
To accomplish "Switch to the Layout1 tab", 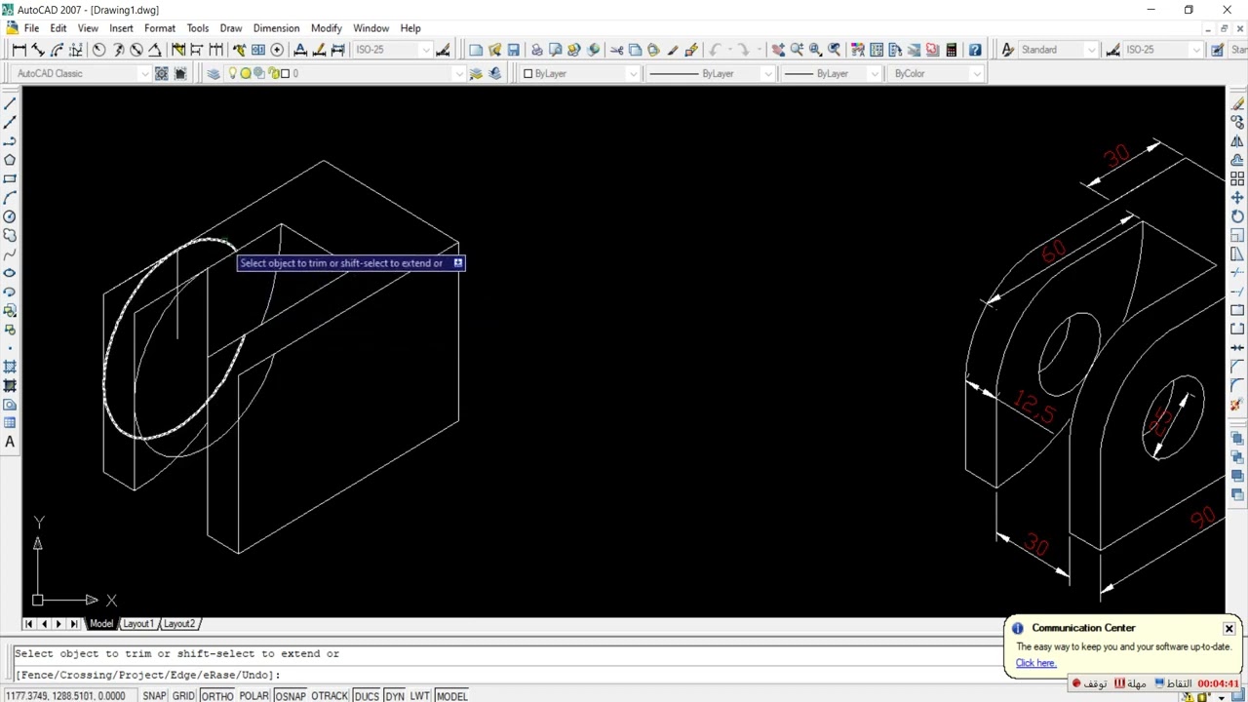I will tap(137, 624).
